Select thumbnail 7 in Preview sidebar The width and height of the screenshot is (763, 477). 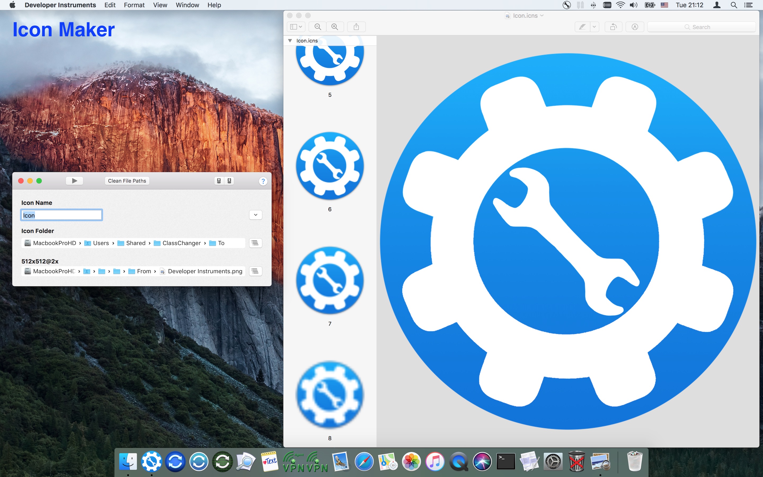330,280
